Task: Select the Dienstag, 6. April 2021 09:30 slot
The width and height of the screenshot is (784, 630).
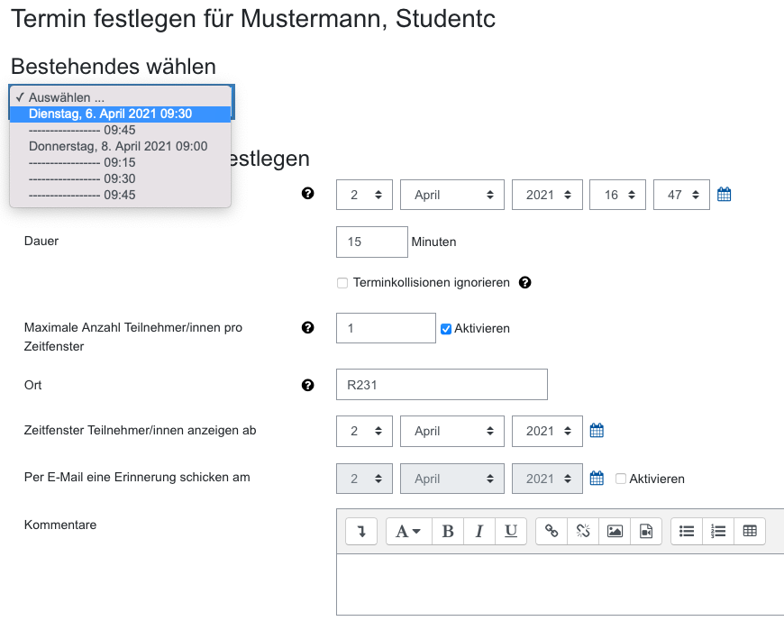Action: coord(121,114)
